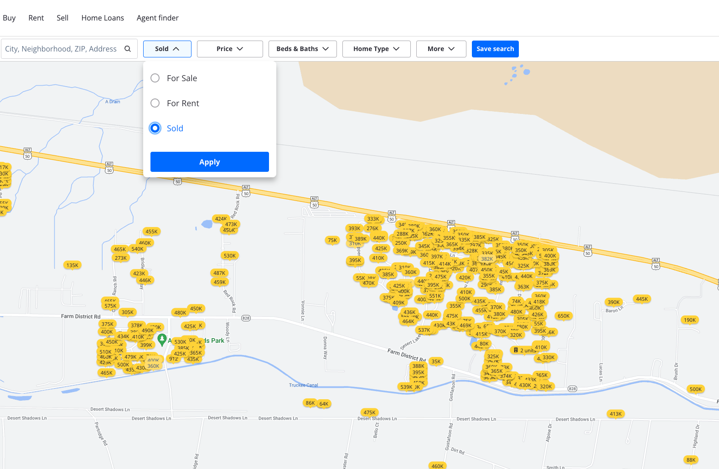Open the Home Loans menu
This screenshot has width=719, height=469.
pos(103,18)
